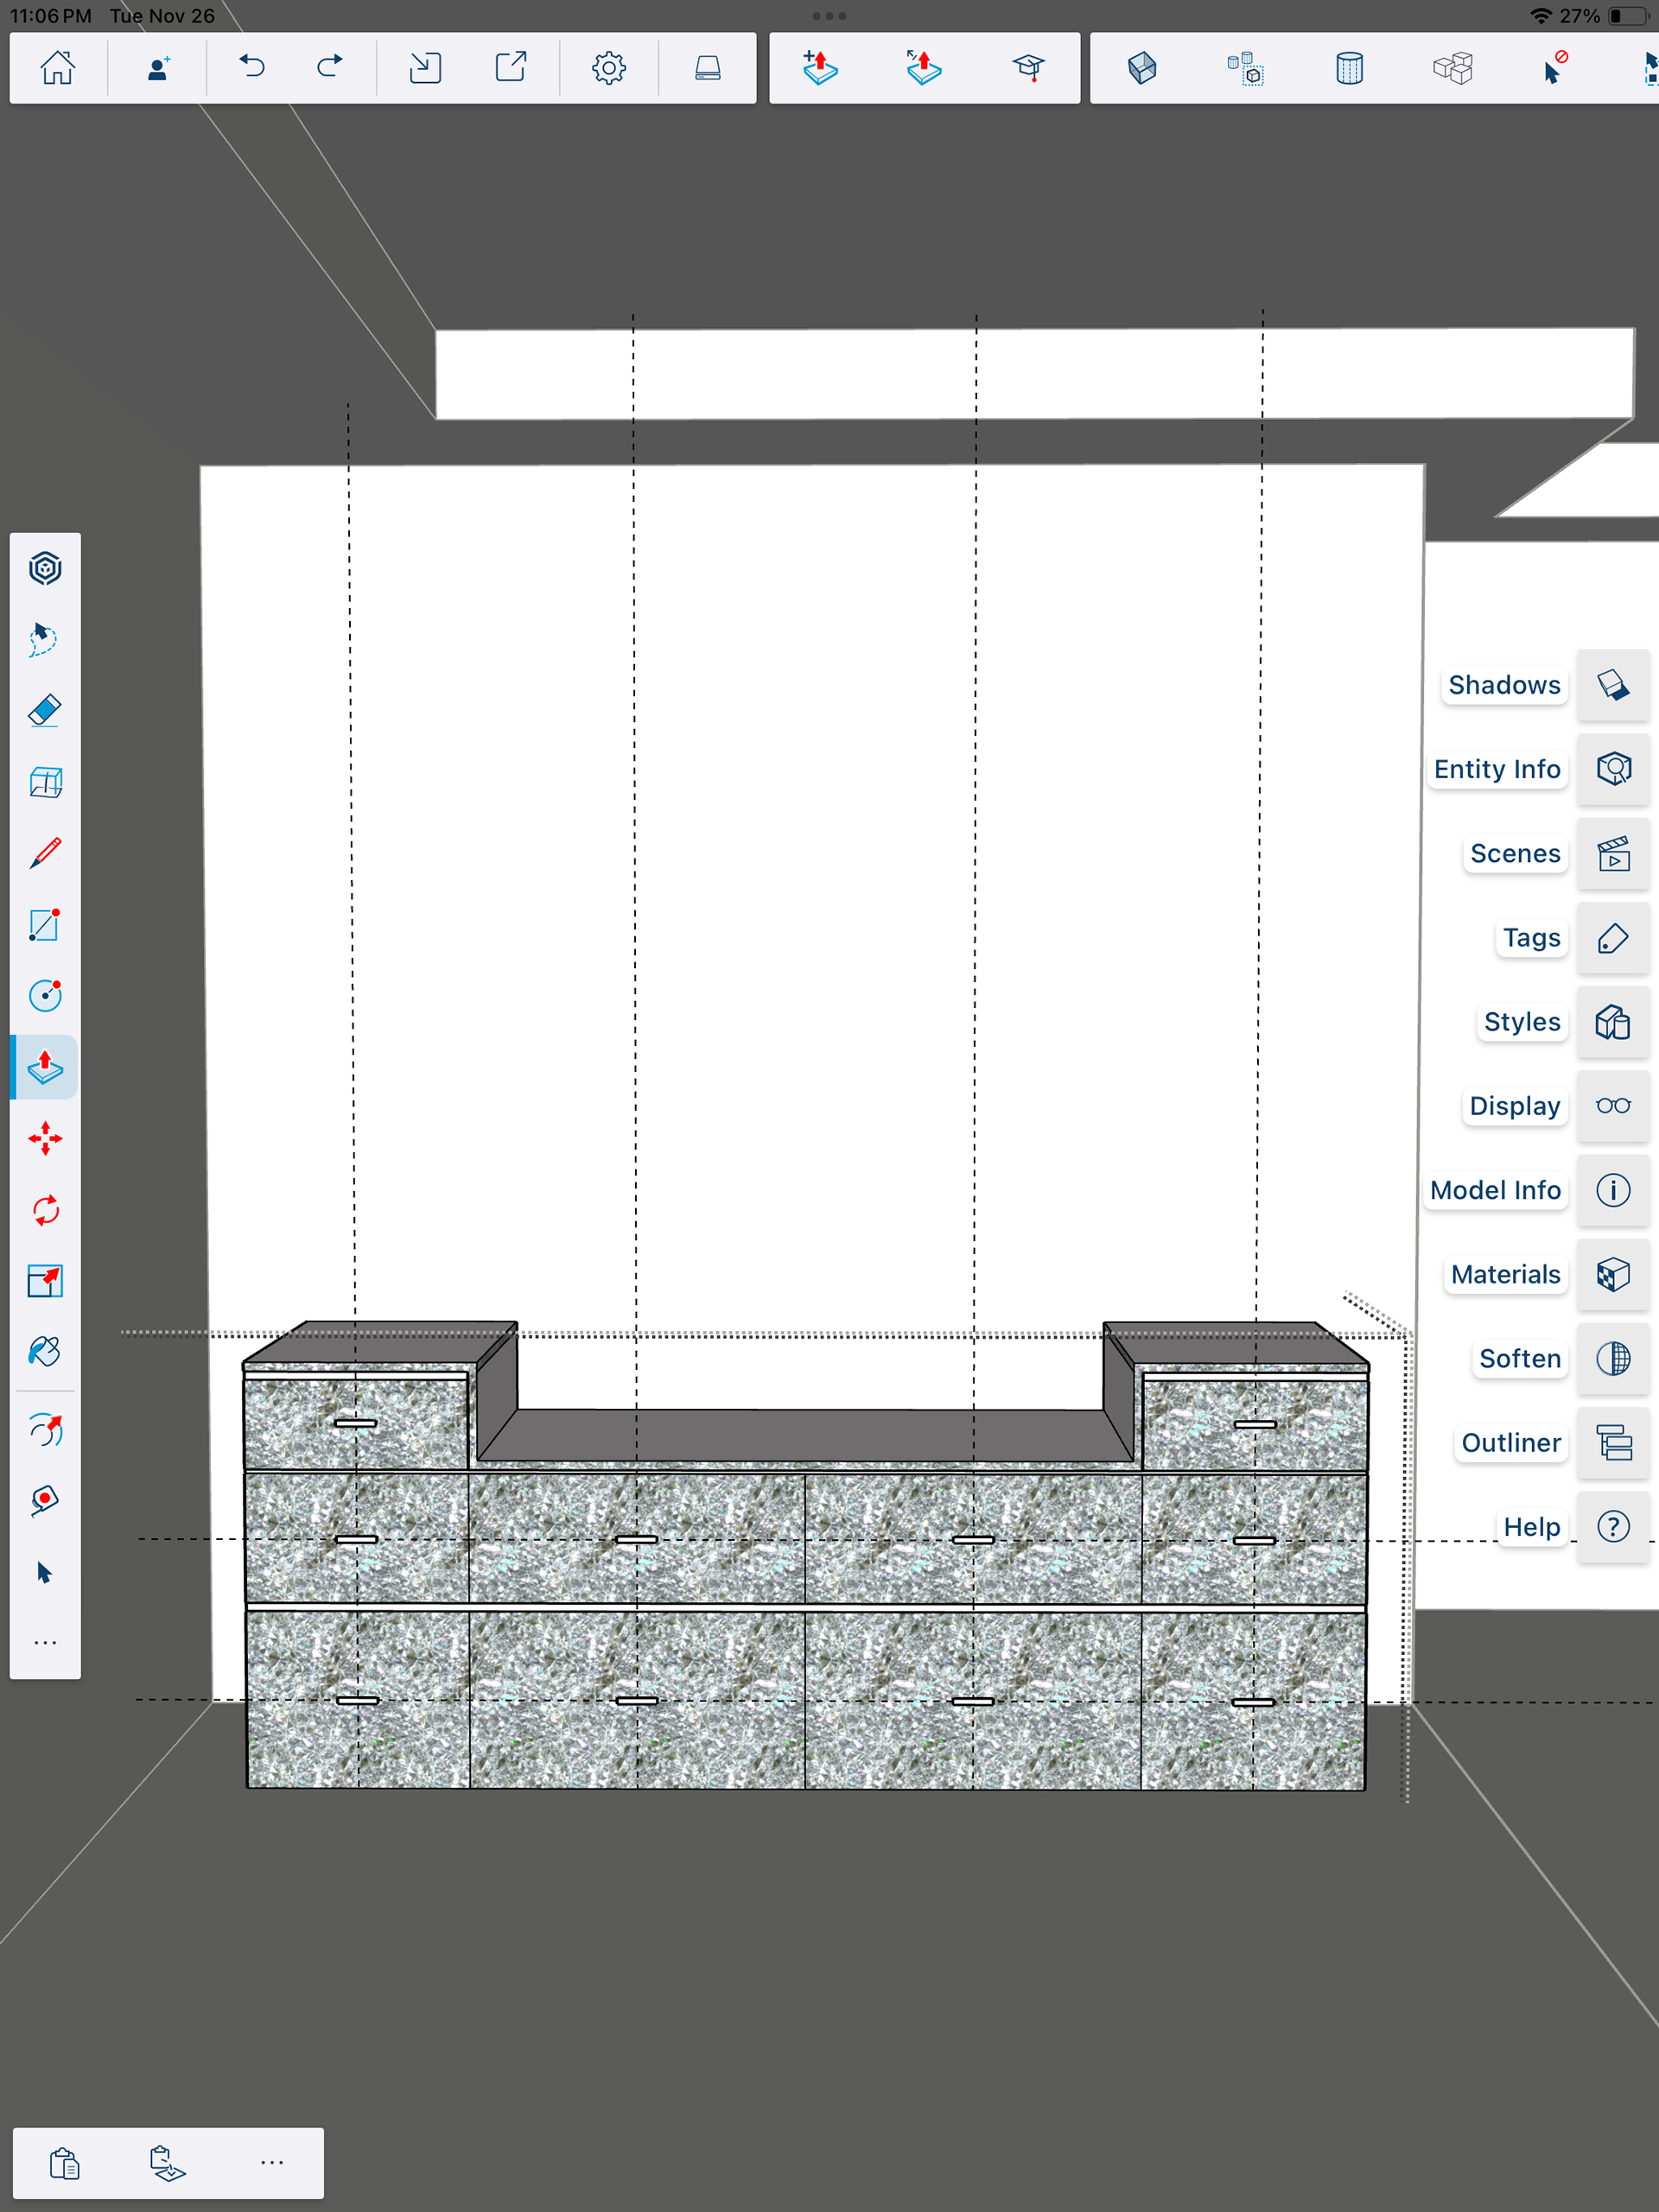Click the Styles label

1521,1022
